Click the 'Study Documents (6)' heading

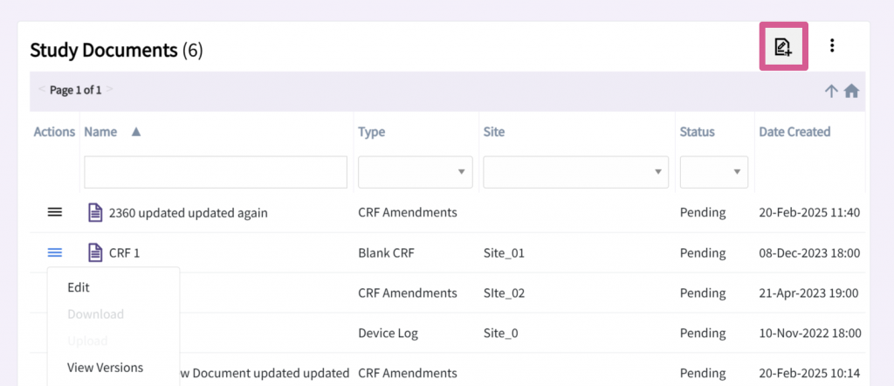116,51
